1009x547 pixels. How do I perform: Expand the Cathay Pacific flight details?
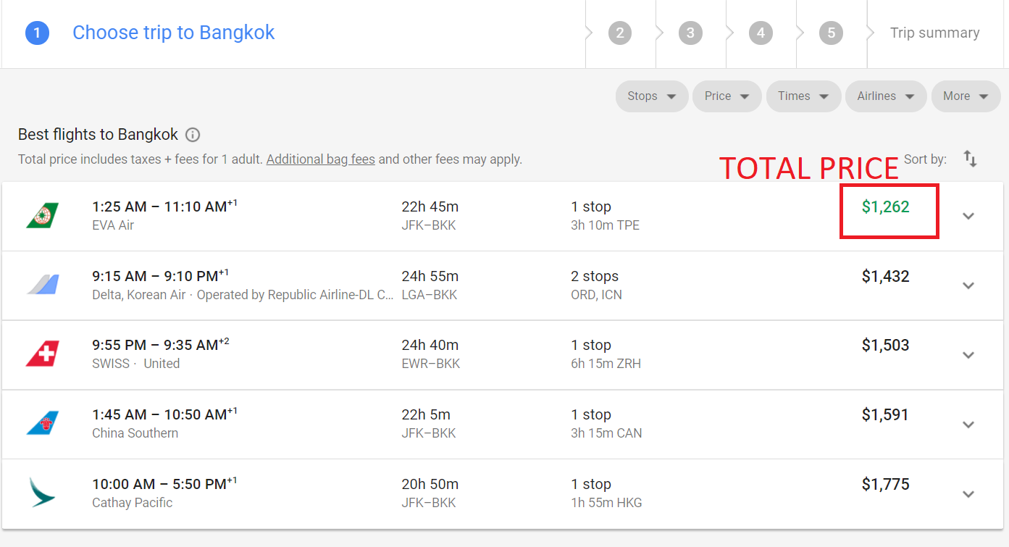coord(968,494)
